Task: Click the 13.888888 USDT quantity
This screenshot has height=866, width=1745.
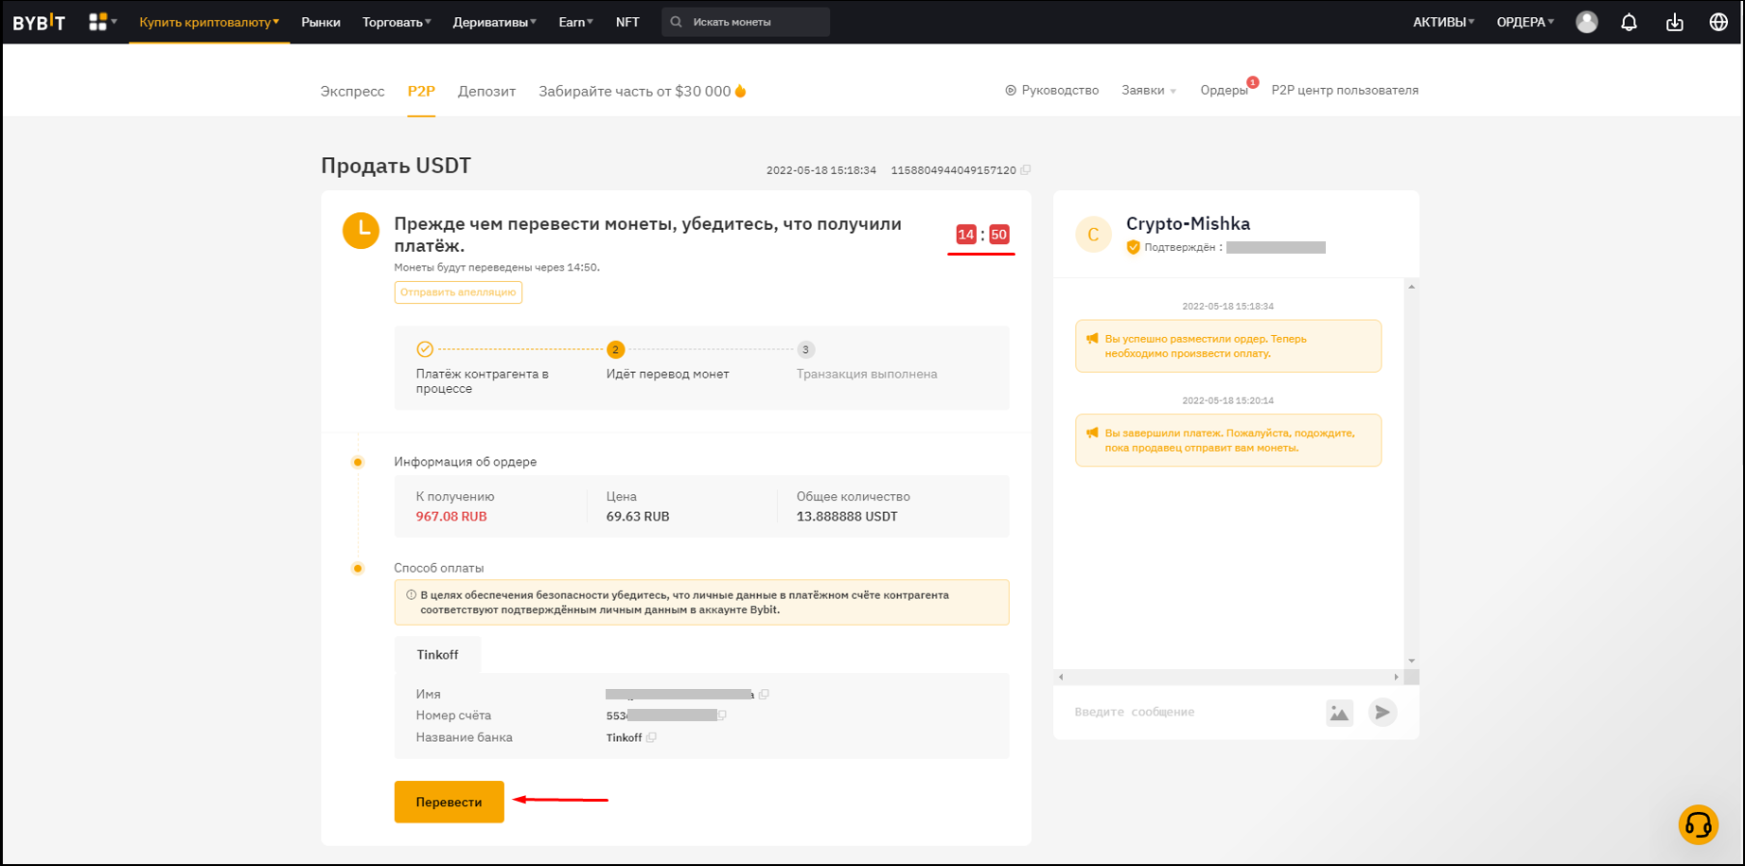Action: 847,517
